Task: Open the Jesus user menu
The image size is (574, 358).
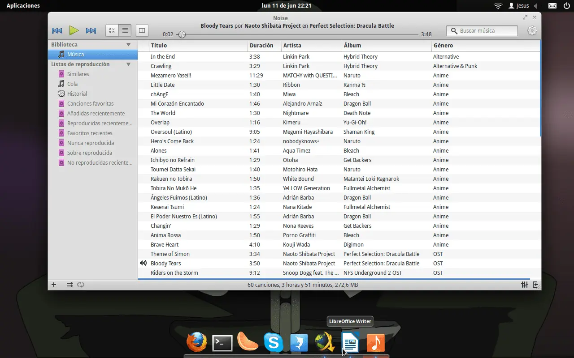Action: [519, 6]
